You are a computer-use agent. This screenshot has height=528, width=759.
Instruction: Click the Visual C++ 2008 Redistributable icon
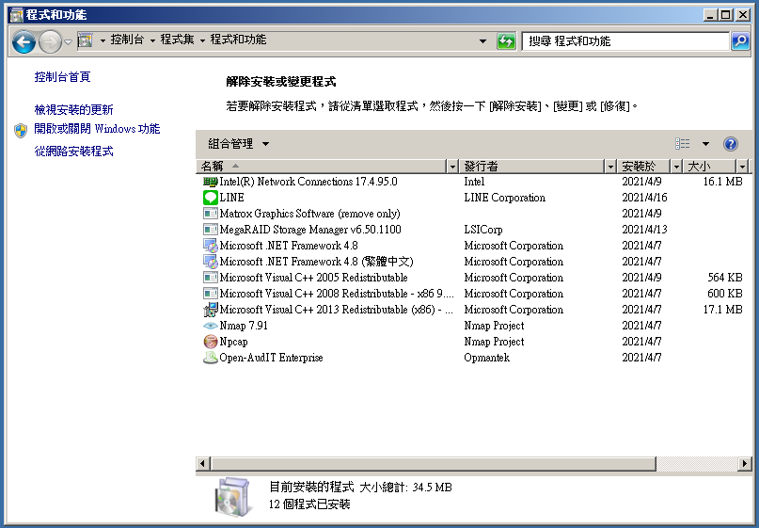(210, 294)
